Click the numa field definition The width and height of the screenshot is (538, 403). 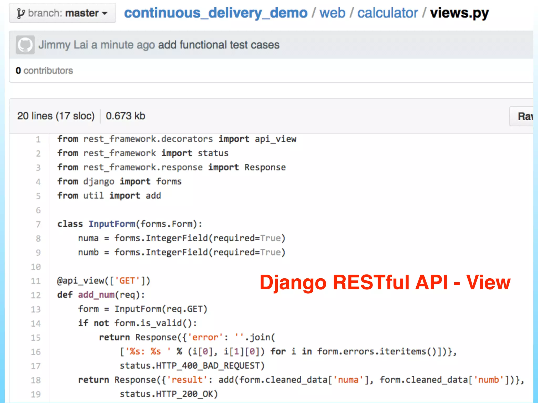coord(182,238)
